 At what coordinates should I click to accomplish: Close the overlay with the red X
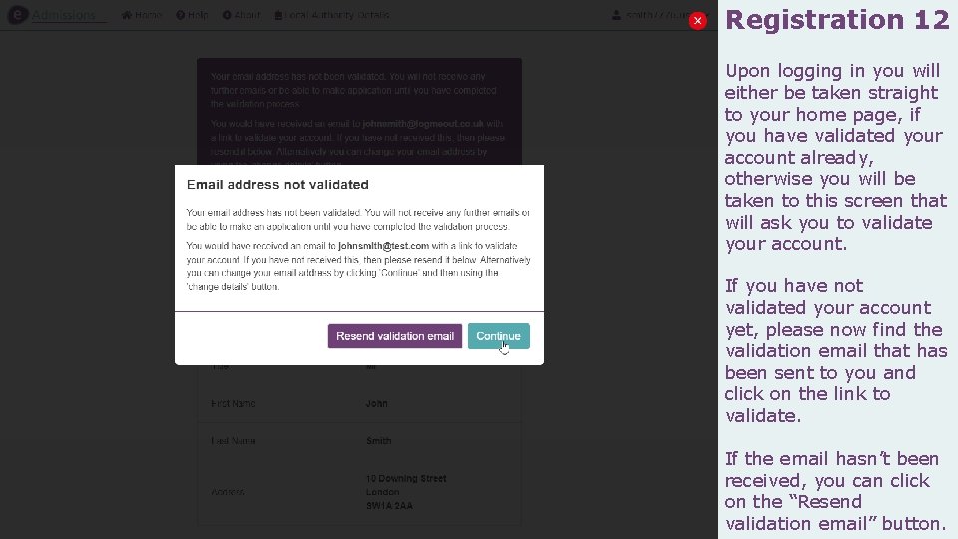[698, 21]
